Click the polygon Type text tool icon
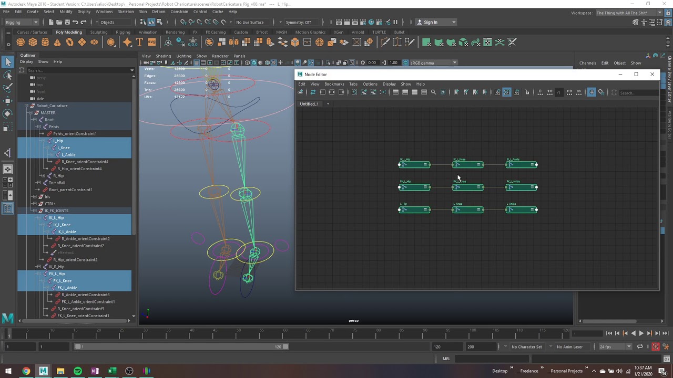Image resolution: width=673 pixels, height=378 pixels. [139, 42]
